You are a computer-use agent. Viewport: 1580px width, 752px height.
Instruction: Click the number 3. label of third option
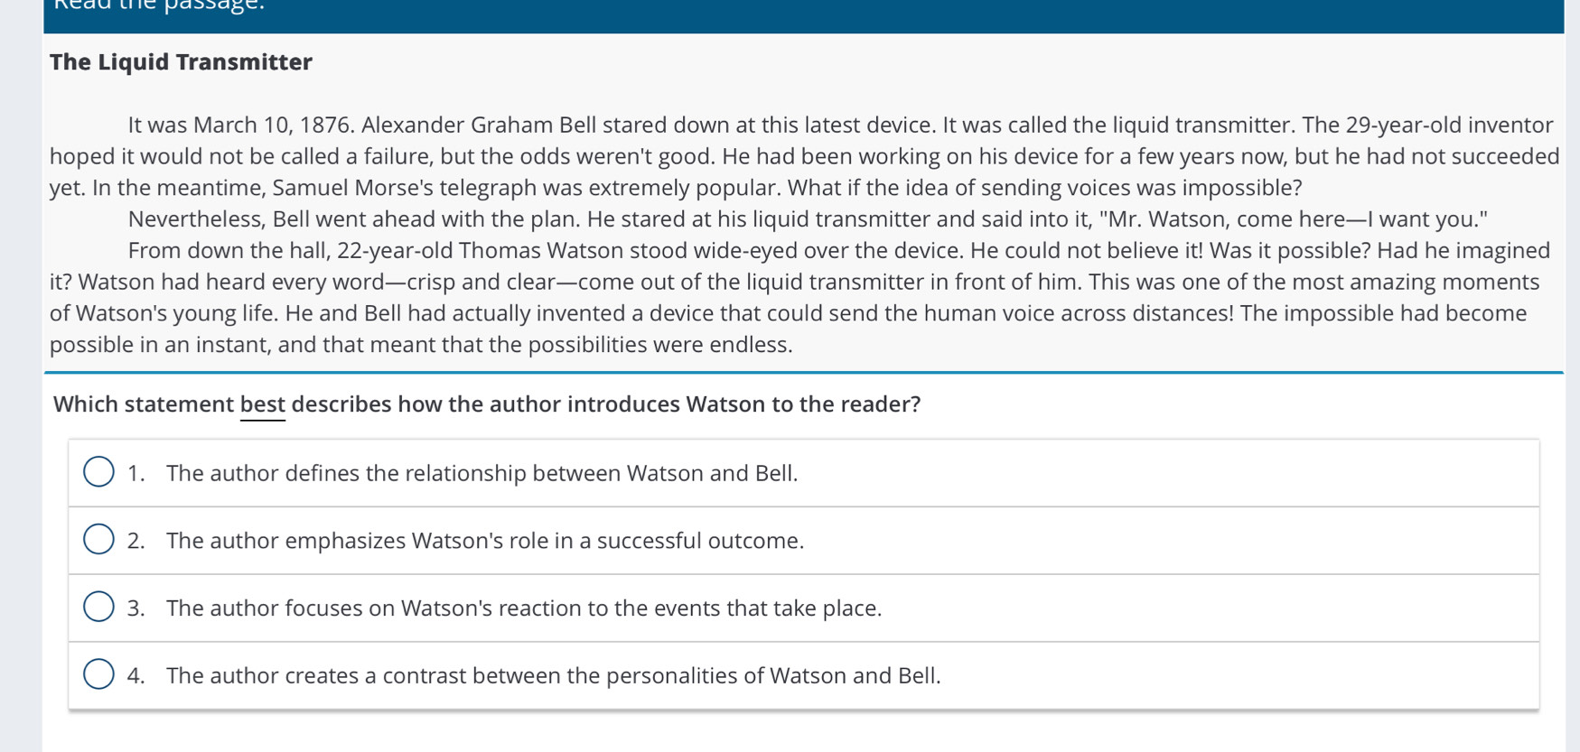pos(136,608)
